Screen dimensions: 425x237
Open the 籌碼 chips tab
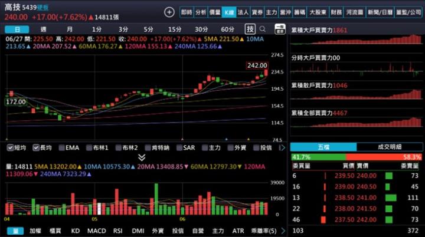point(299,12)
